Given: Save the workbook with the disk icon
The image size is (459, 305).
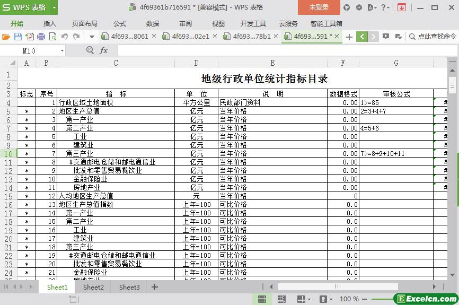Looking at the screenshot, I should (18, 37).
